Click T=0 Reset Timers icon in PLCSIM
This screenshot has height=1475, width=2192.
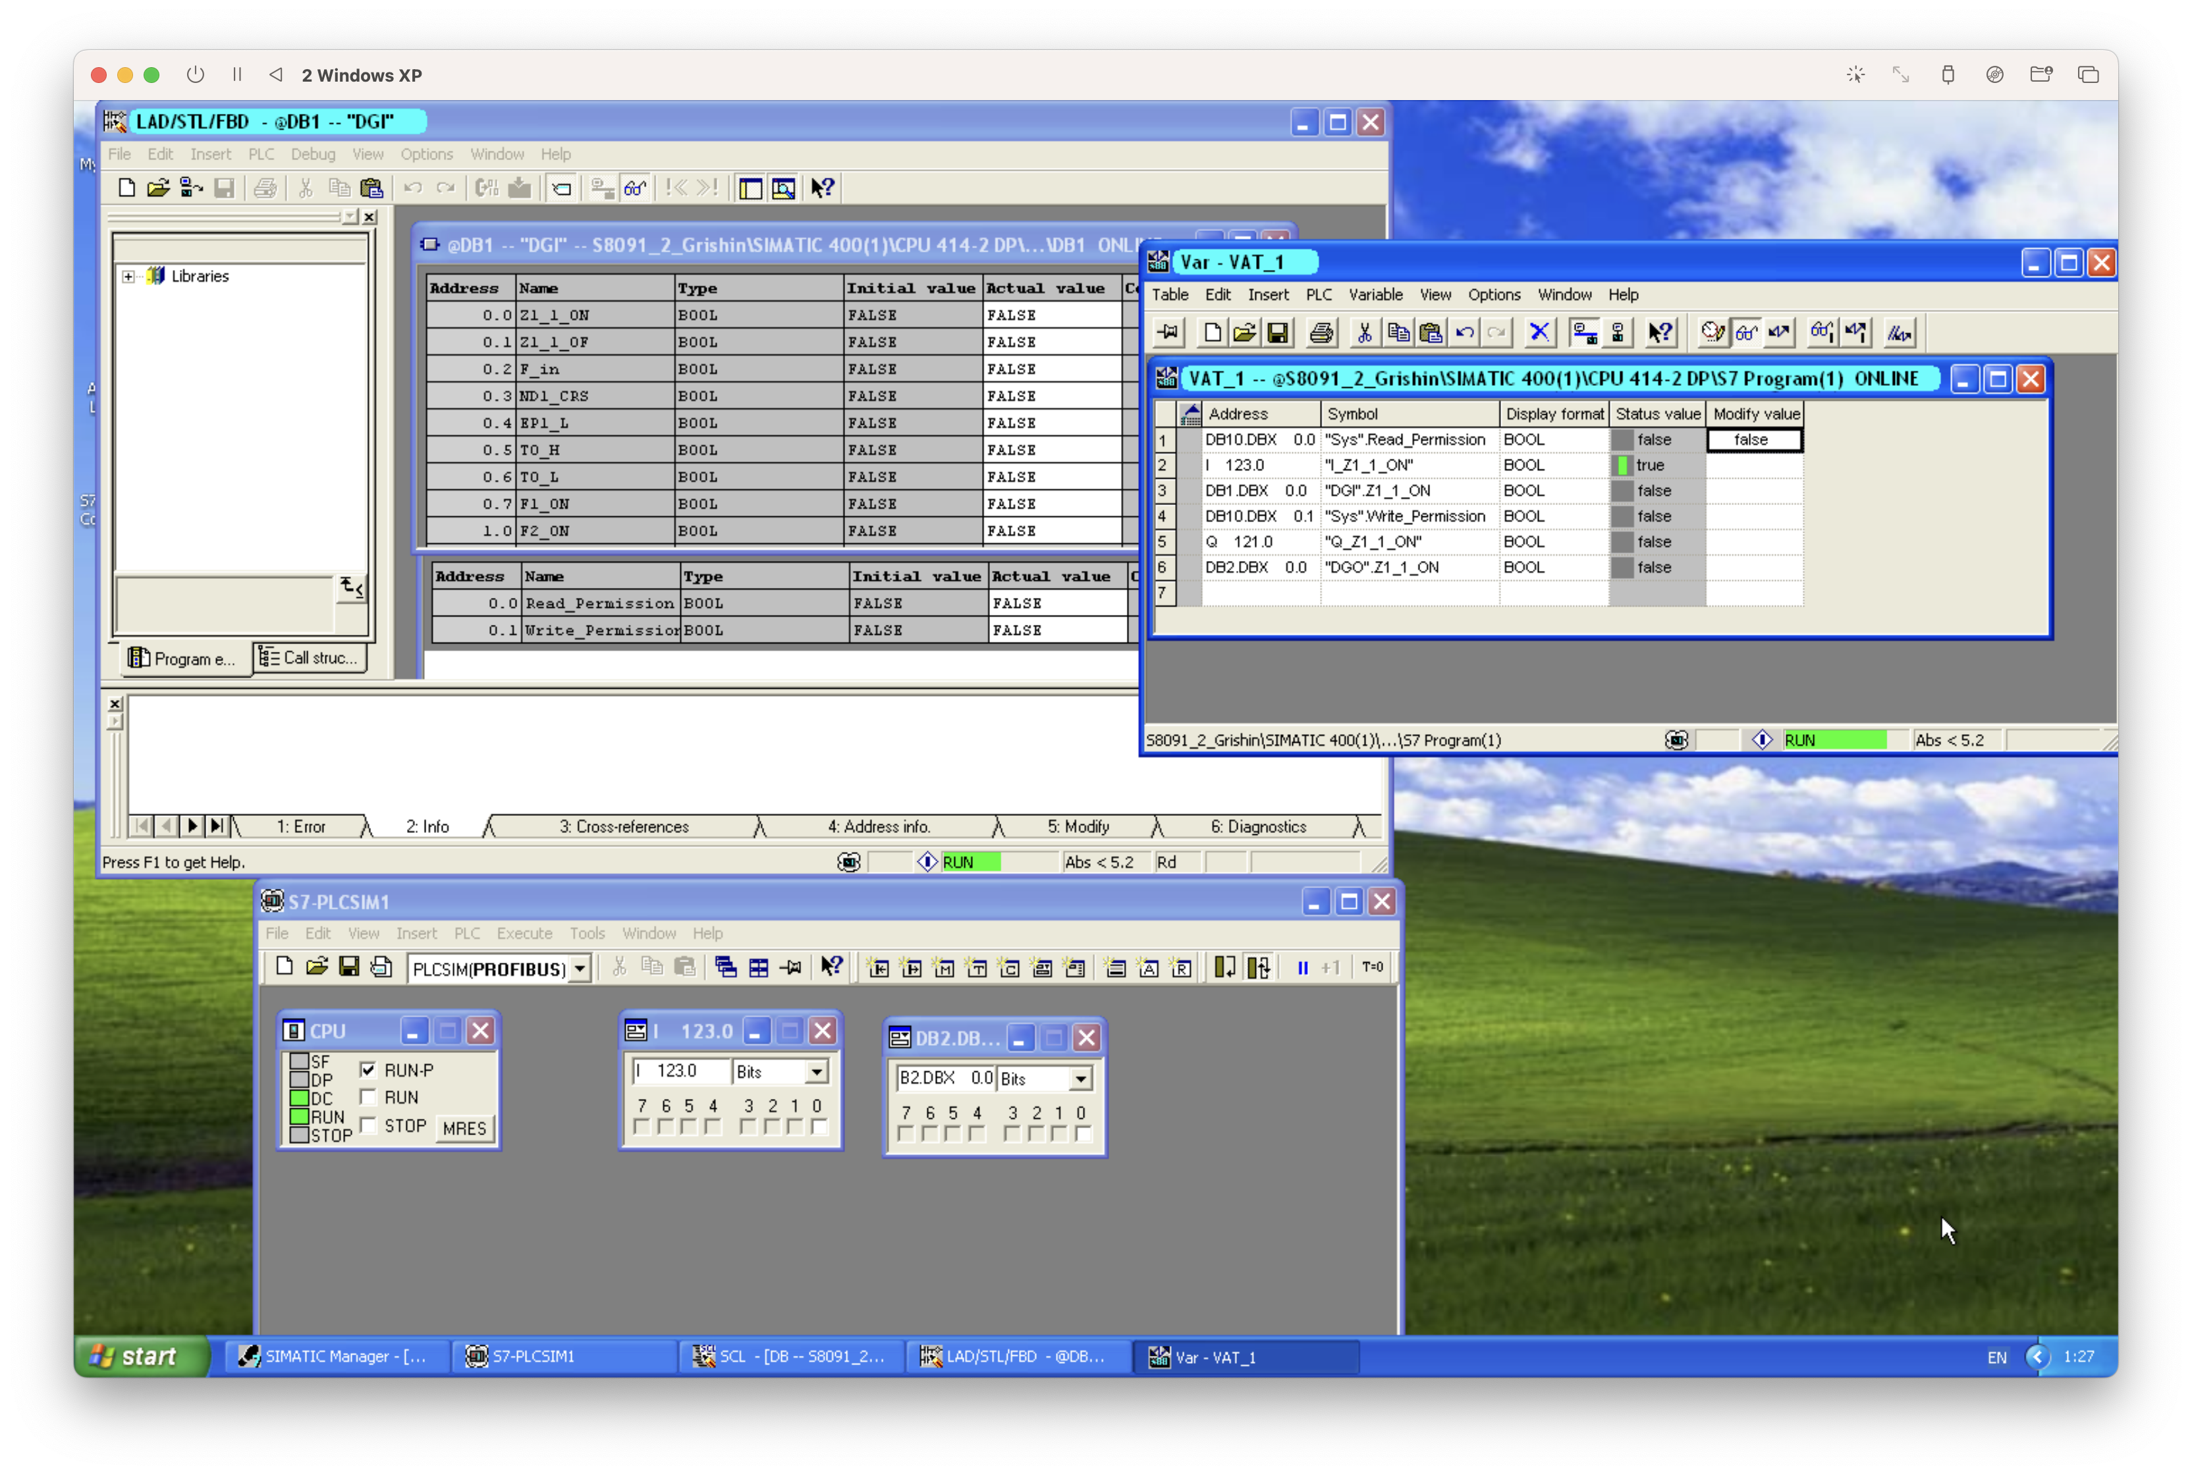(1373, 967)
